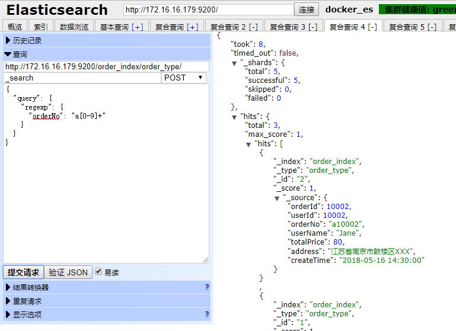Viewport: 456px width, 331px height.
Task: Open the POST HTTP method dropdown
Action: coord(184,78)
